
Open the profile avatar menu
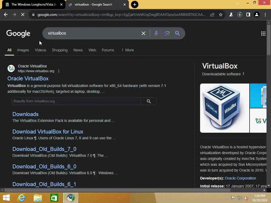[x=257, y=15]
